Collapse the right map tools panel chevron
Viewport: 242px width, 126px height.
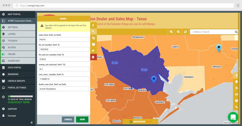click(236, 75)
